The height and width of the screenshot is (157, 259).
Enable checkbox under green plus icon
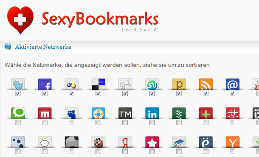(x=206, y=123)
